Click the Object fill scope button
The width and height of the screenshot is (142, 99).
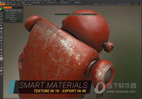[x=19, y=10]
